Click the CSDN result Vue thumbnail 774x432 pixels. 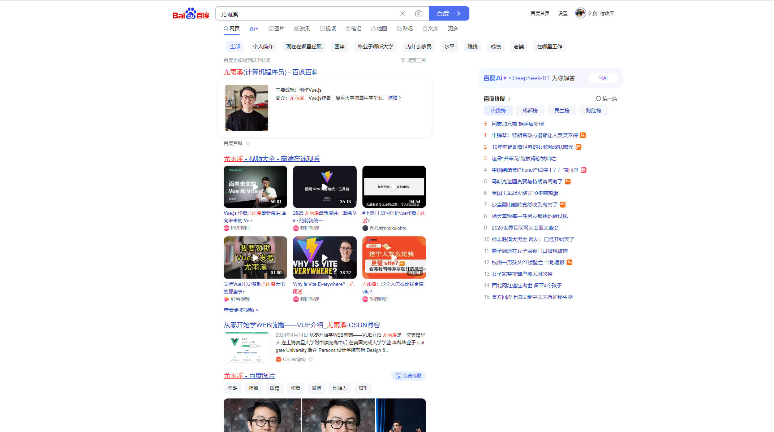[247, 347]
